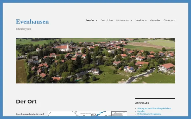
Task: Expand the Information submenu chevron
Action: point(131,20)
